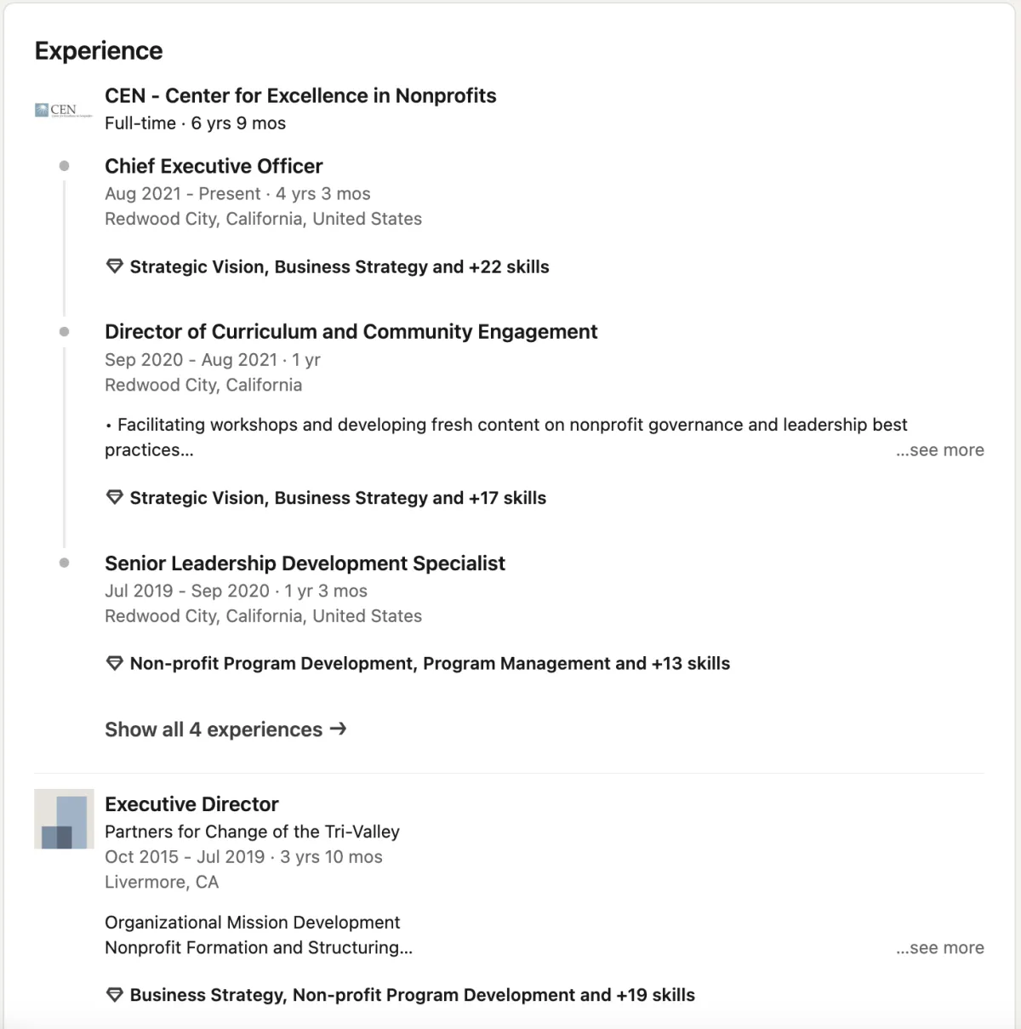Click the Executive Director job title
The height and width of the screenshot is (1029, 1021).
pos(191,804)
